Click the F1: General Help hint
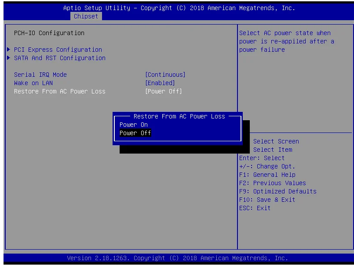The height and width of the screenshot is (265, 354). (x=267, y=175)
